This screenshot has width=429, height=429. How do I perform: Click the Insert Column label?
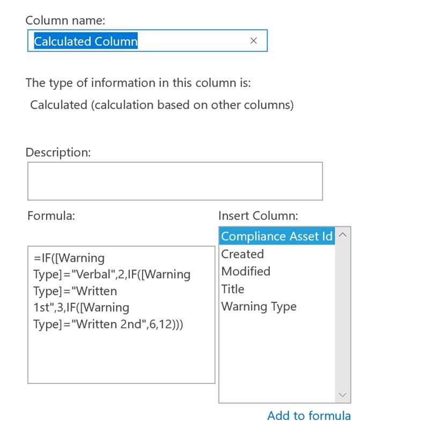[258, 216]
